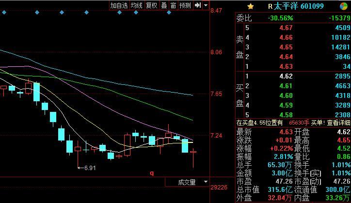Screen dimensions: 351x203
Task: Click the 6.91 low price label
Action: click(90, 168)
